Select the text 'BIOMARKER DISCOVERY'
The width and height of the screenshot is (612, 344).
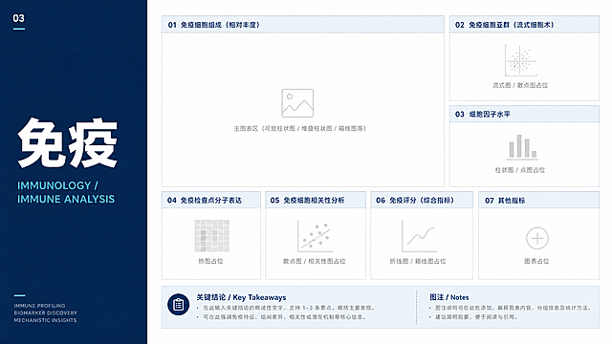coord(45,312)
